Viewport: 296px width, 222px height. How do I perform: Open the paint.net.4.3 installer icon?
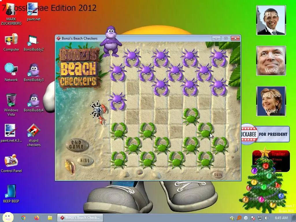[11, 133]
